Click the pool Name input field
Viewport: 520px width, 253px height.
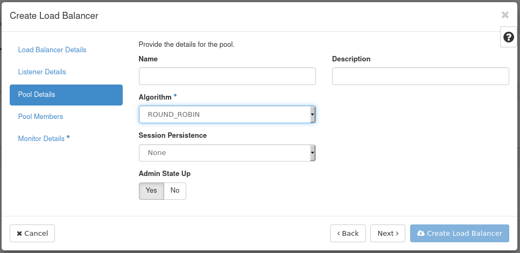227,76
